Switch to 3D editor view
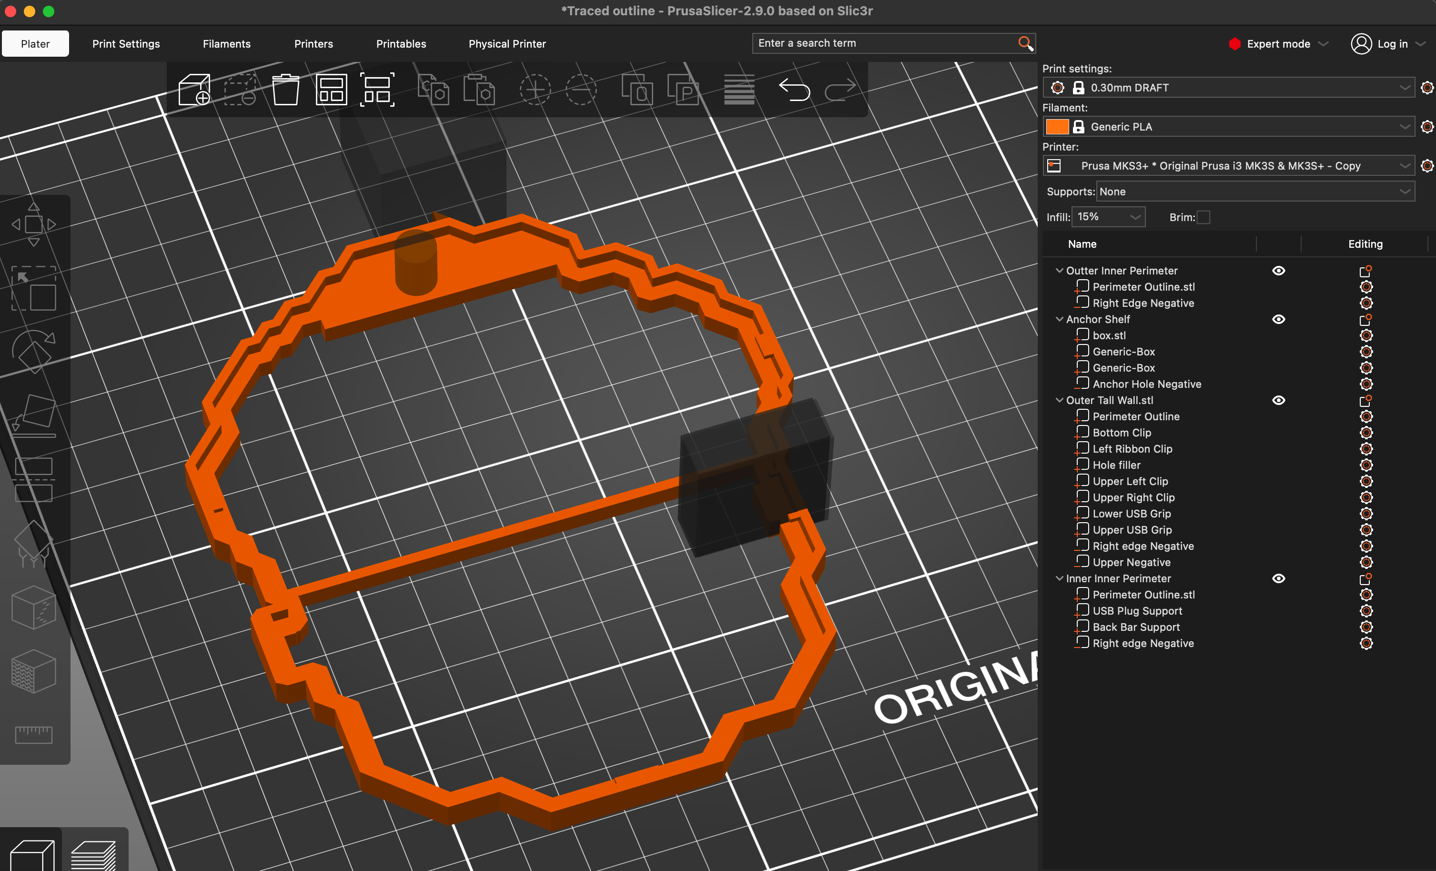 click(x=32, y=855)
